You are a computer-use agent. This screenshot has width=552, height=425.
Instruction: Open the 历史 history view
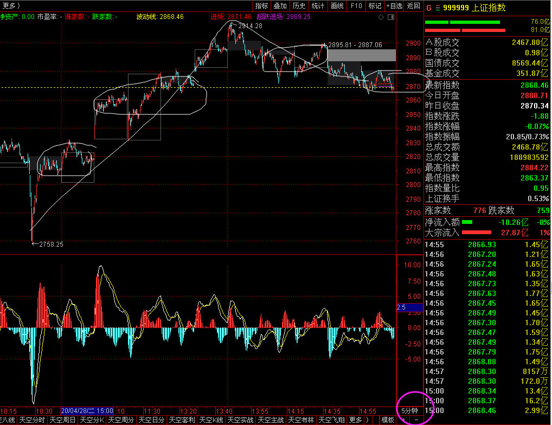coord(299,6)
